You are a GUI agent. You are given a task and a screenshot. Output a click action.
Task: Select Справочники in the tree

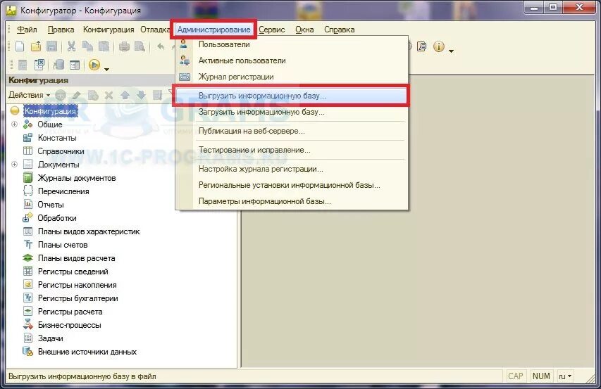tap(61, 151)
